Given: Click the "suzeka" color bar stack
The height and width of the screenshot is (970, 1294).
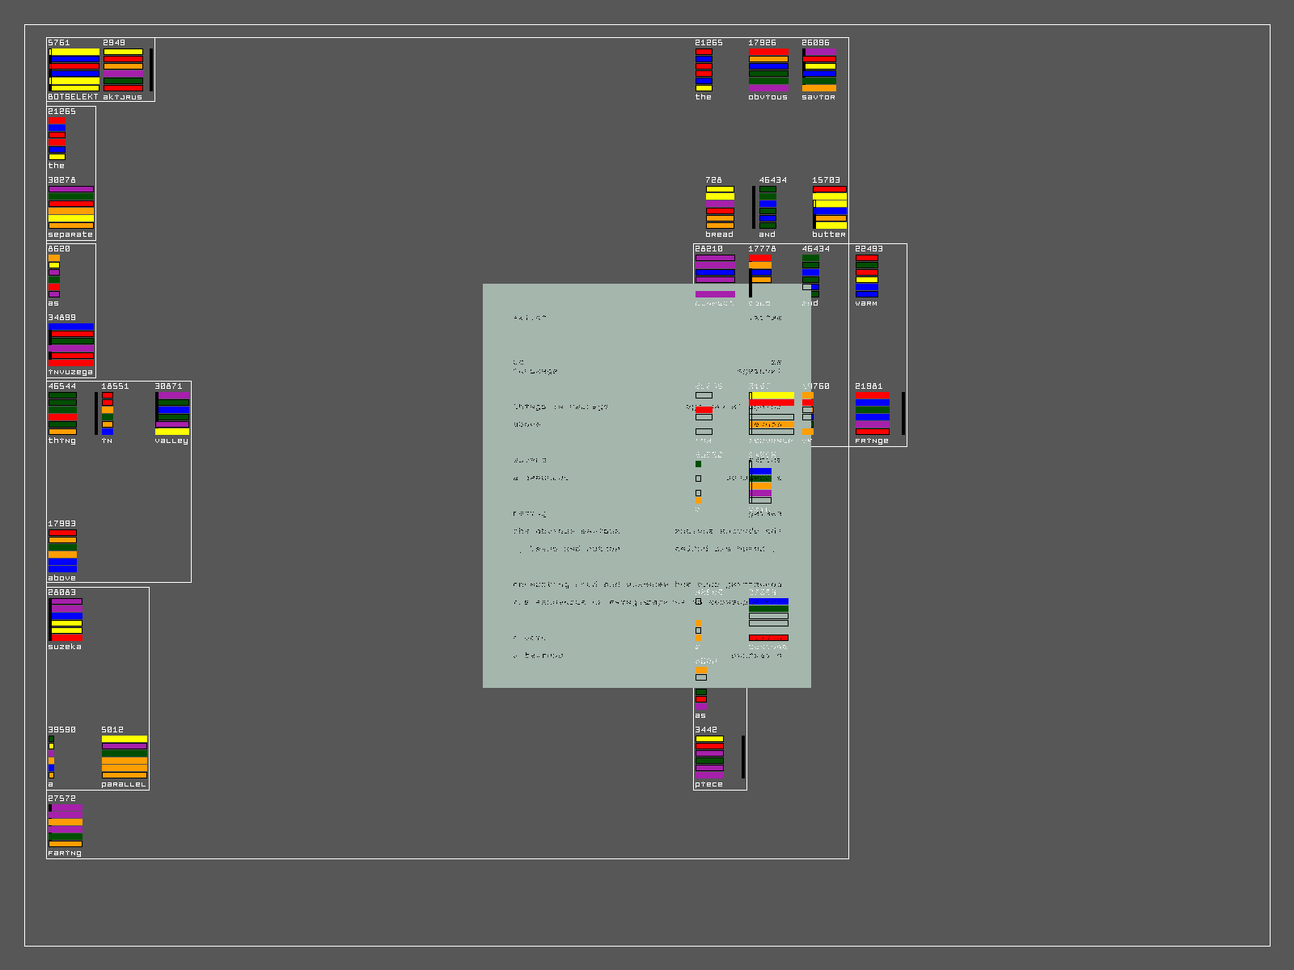Looking at the screenshot, I should 66,619.
